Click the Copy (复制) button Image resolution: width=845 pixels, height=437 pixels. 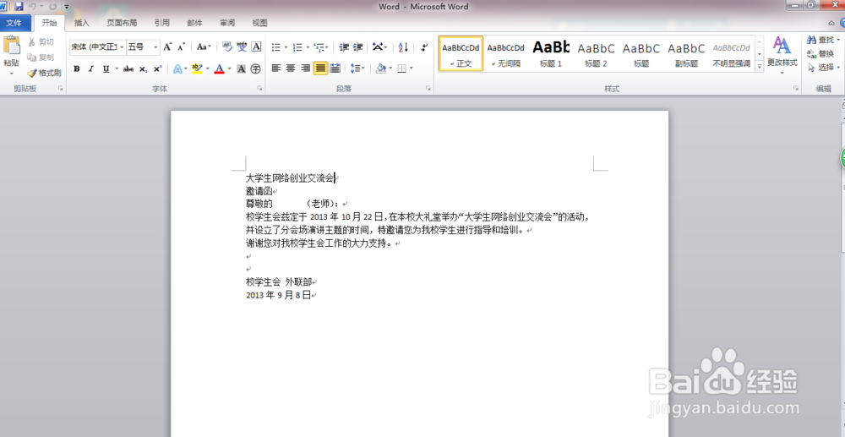click(x=41, y=57)
